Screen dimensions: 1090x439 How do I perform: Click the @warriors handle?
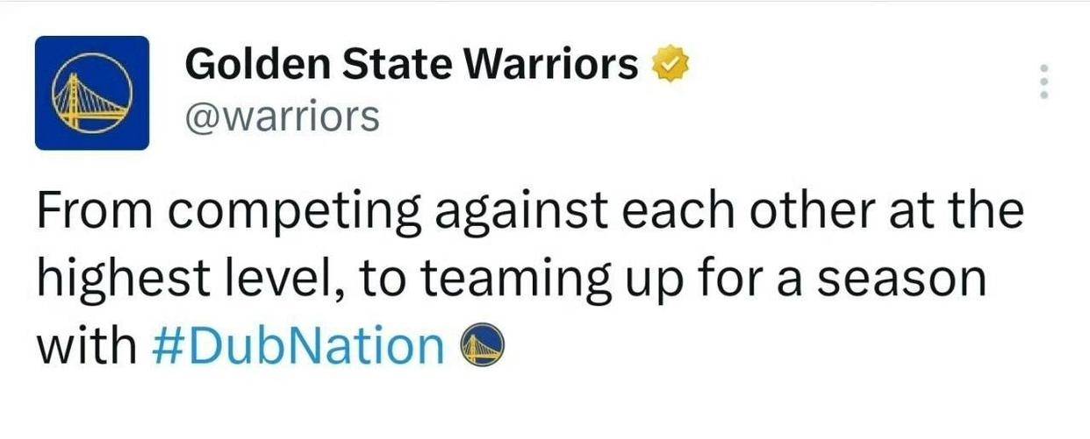282,117
